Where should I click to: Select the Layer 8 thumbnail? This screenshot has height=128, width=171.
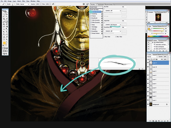point(151,75)
